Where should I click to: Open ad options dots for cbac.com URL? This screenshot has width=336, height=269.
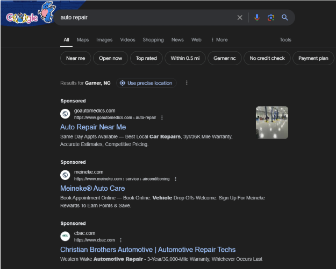pyautogui.click(x=120, y=240)
